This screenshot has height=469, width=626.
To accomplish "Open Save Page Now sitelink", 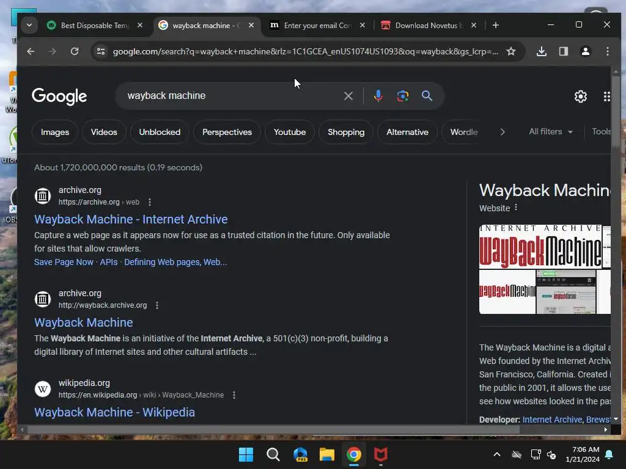I will [x=64, y=262].
